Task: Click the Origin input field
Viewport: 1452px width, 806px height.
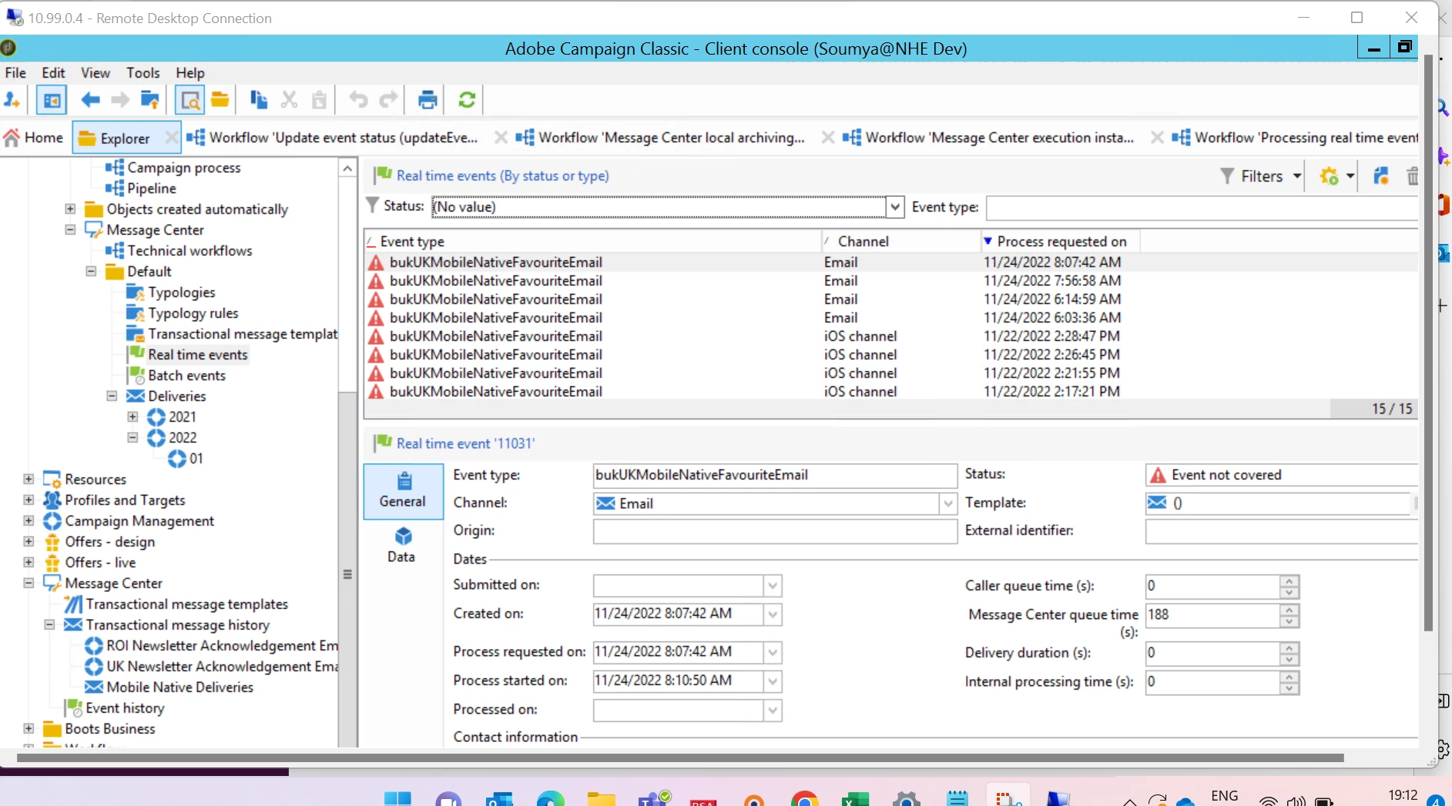Action: (x=775, y=531)
